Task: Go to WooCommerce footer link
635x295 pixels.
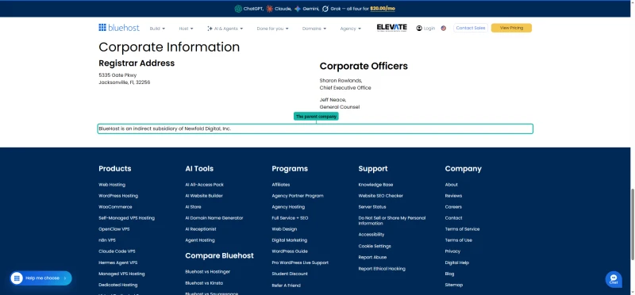Action: (x=115, y=207)
